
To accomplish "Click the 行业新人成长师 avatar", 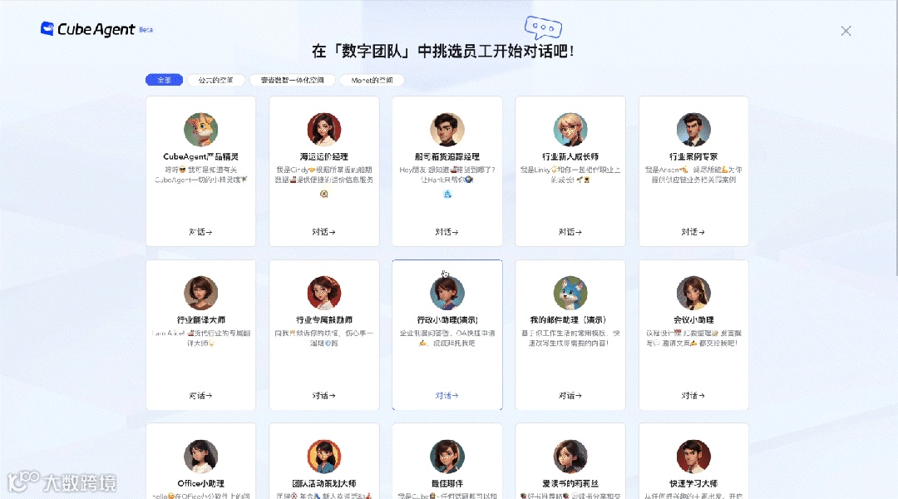I will tap(570, 130).
